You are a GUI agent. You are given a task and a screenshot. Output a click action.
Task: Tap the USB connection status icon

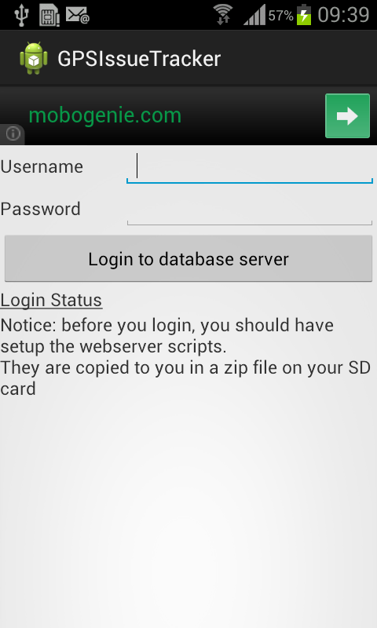[22, 15]
